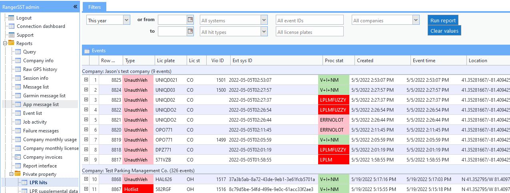Viewport: 510px width, 193px height.
Task: Switch to the Filters tab
Action: pyautogui.click(x=94, y=7)
